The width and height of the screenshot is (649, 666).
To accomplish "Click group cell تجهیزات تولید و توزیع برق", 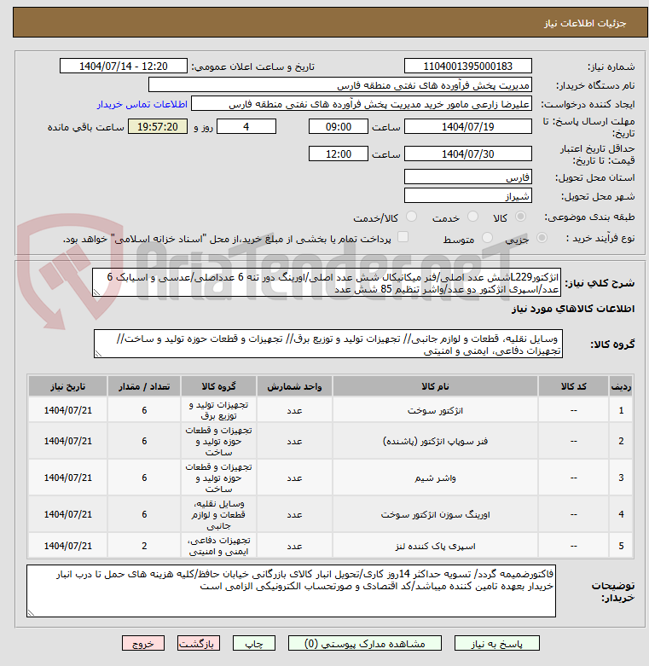I will tap(218, 410).
